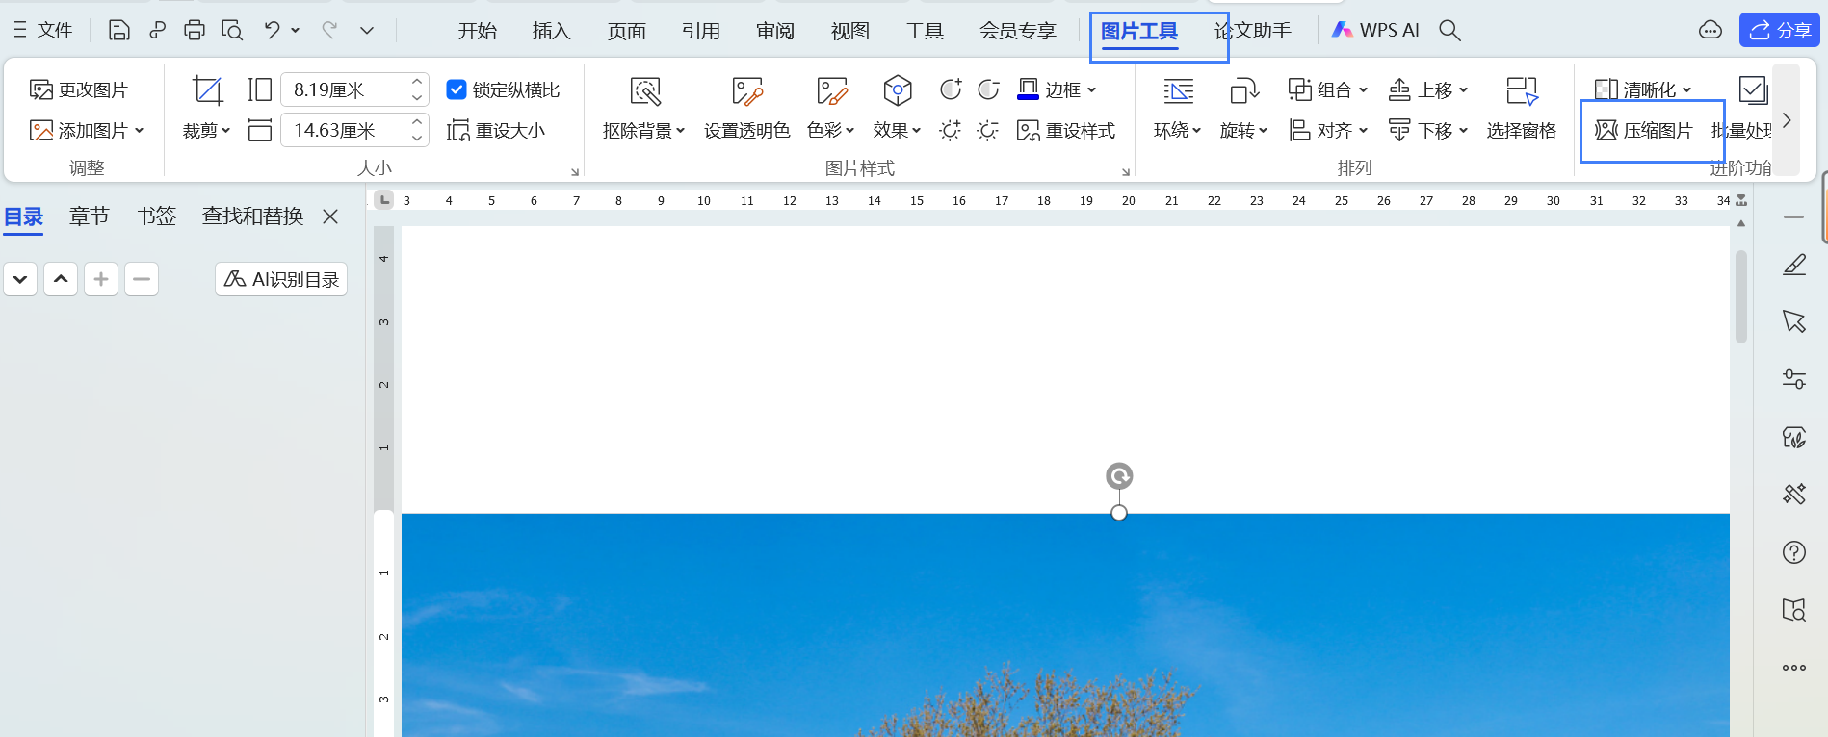Click 设置透明色 icon
This screenshot has height=737, width=1828.
[746, 91]
